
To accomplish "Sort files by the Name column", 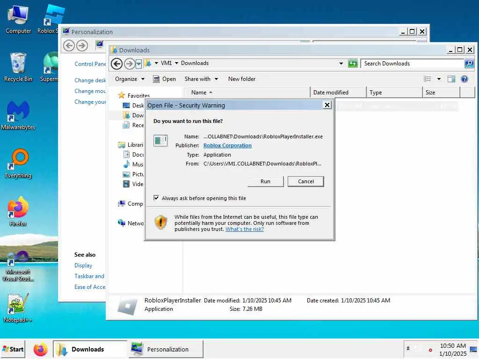I will pyautogui.click(x=247, y=93).
